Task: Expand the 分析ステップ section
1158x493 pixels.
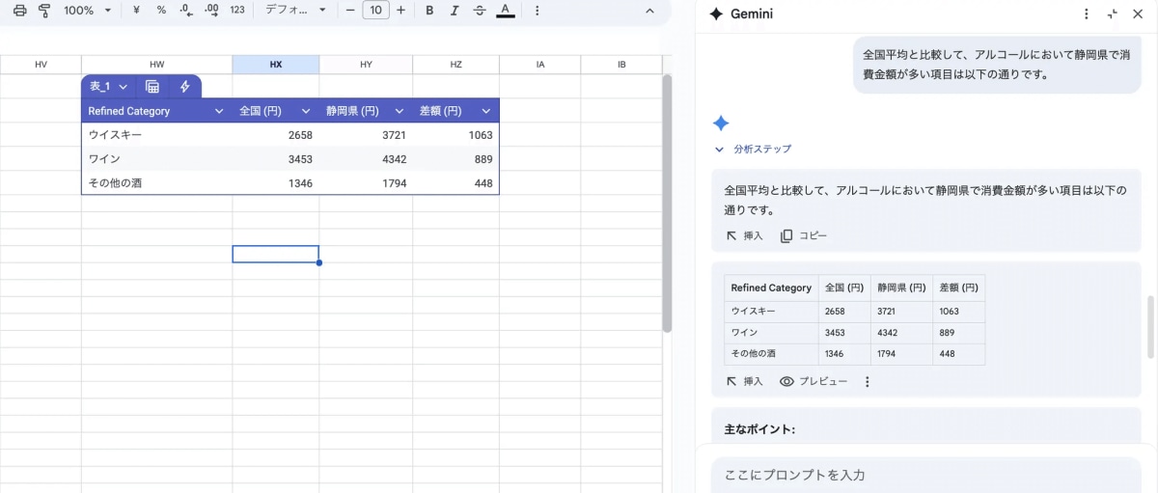Action: (x=753, y=150)
